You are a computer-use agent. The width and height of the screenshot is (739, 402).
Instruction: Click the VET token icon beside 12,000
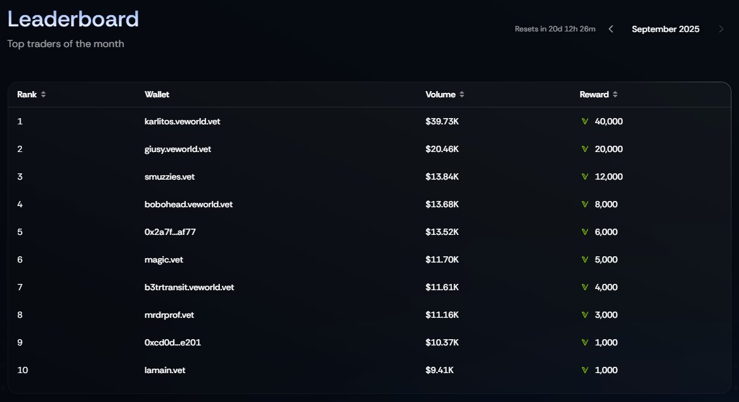[x=585, y=177]
